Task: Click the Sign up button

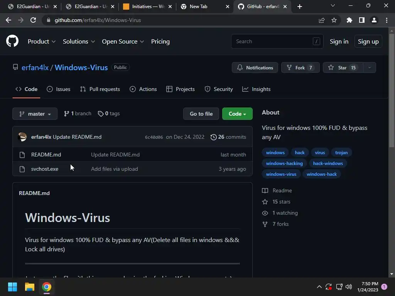Action: pyautogui.click(x=368, y=42)
